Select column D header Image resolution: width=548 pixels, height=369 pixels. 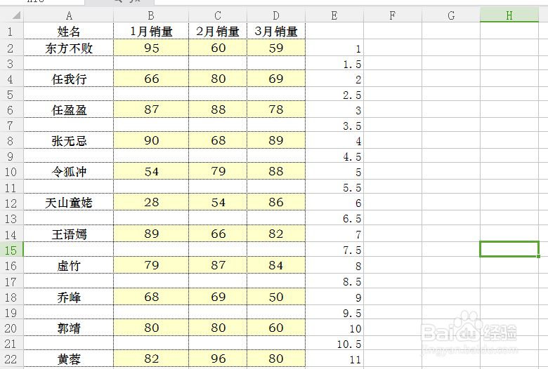(x=276, y=15)
